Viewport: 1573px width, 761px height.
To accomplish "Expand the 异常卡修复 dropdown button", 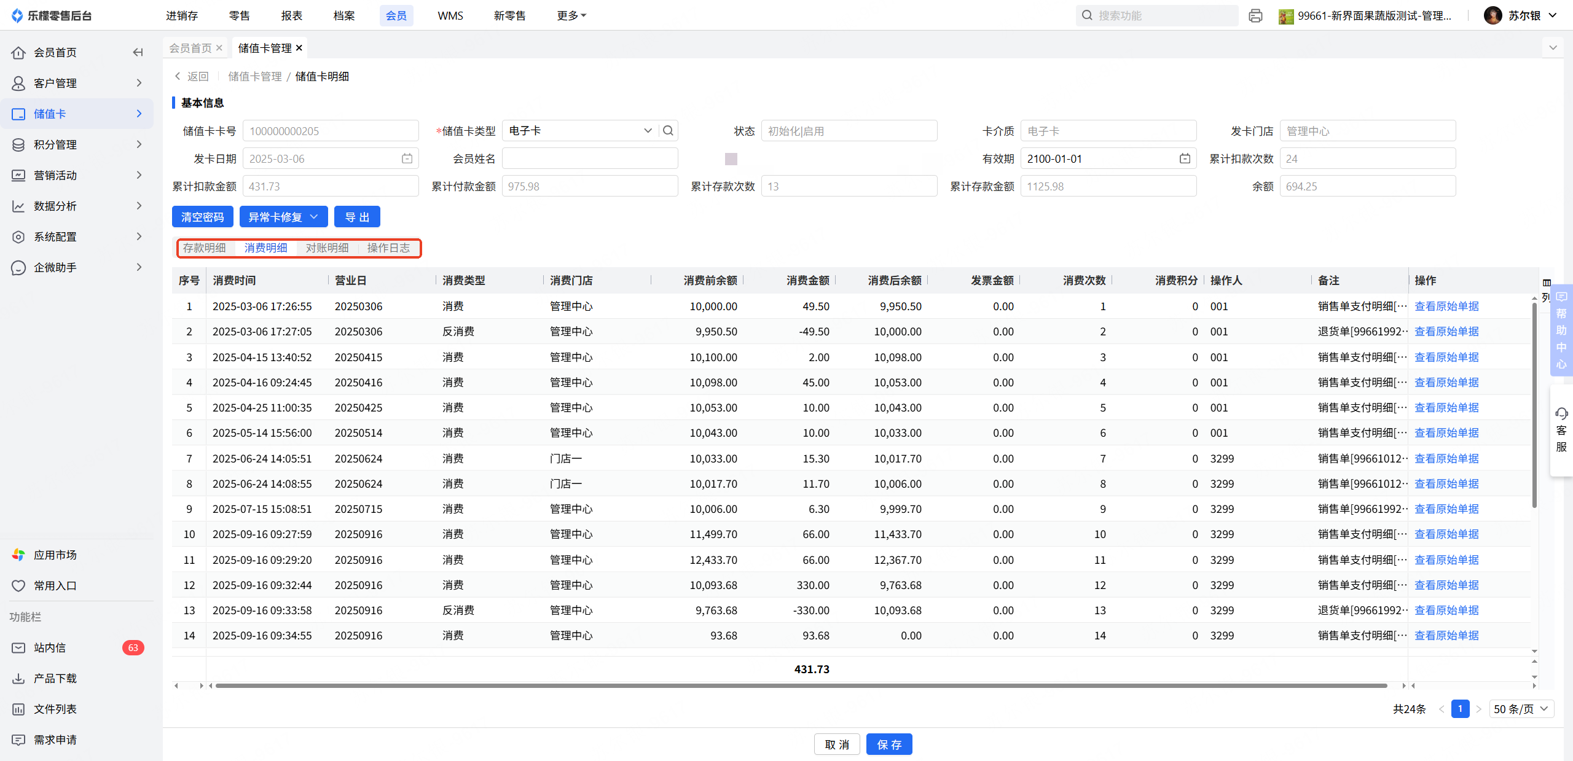I will point(283,217).
